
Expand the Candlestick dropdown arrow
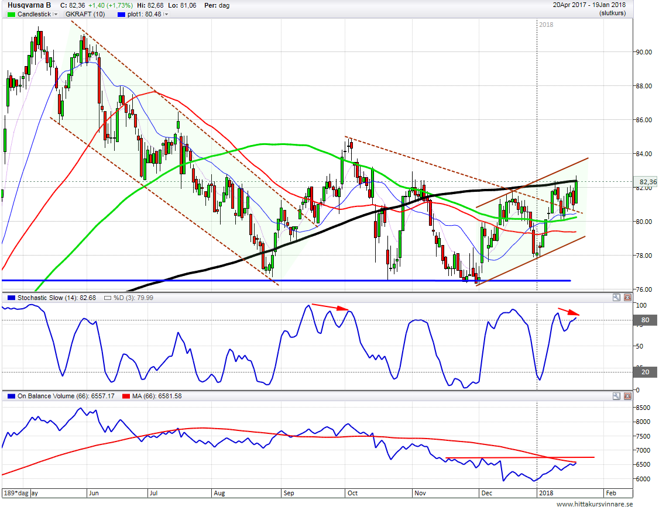(55, 14)
